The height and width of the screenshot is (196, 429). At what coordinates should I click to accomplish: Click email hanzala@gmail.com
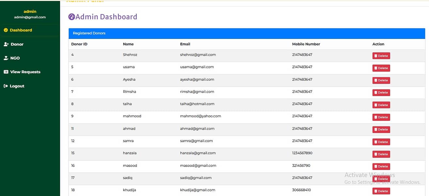click(x=198, y=153)
